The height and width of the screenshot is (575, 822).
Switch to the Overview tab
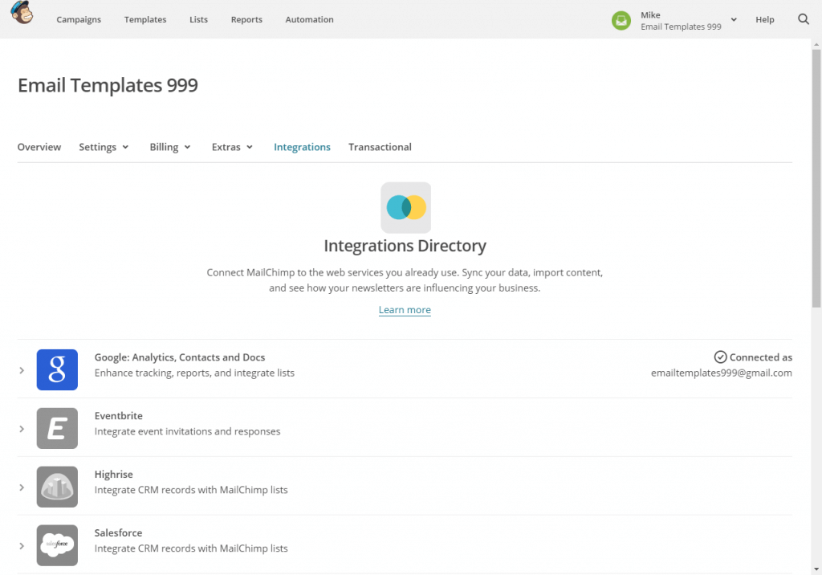point(39,148)
